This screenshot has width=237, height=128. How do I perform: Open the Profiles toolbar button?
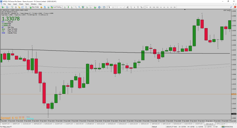click(7, 7)
